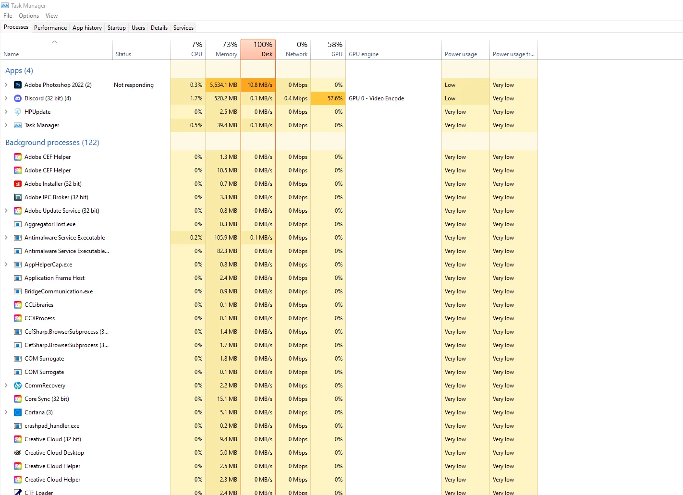Click the Adobe Photoshop 2022 process icon
The width and height of the screenshot is (683, 495).
(x=18, y=85)
